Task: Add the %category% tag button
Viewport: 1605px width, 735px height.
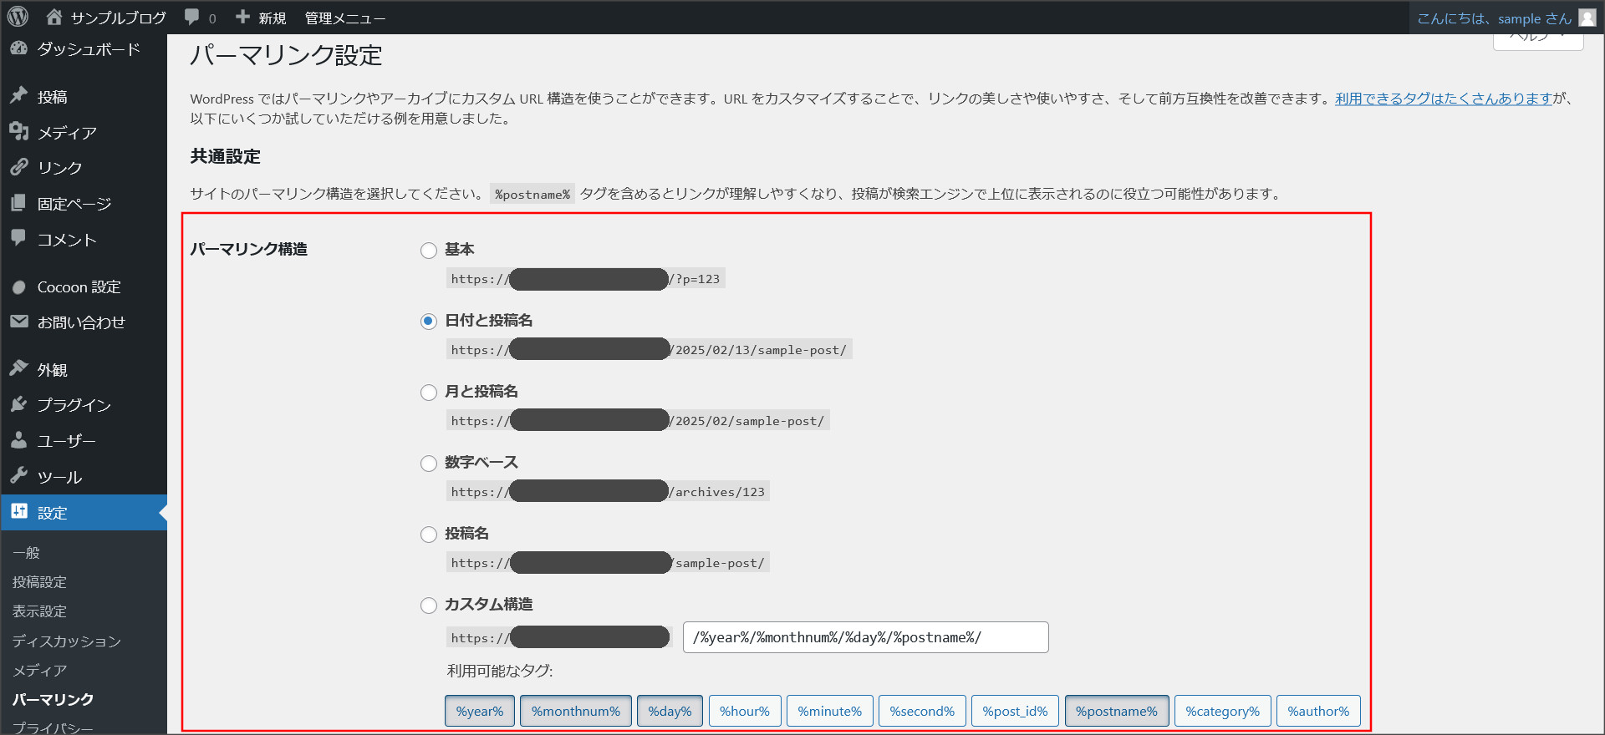Action: tap(1222, 711)
